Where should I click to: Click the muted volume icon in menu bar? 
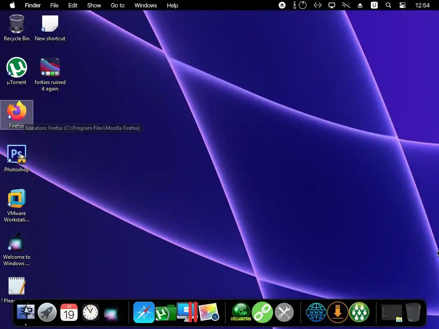346,5
